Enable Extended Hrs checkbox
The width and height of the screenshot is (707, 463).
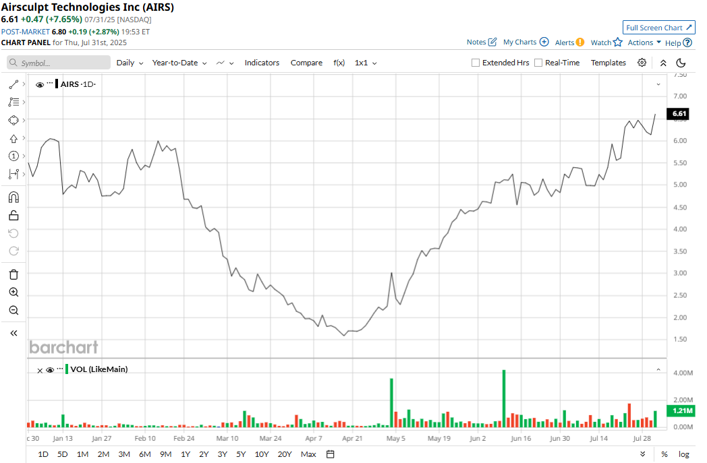tap(475, 63)
